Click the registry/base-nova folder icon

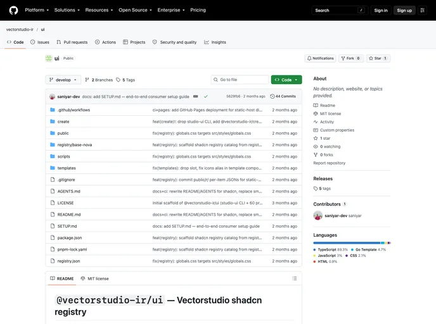point(52,145)
